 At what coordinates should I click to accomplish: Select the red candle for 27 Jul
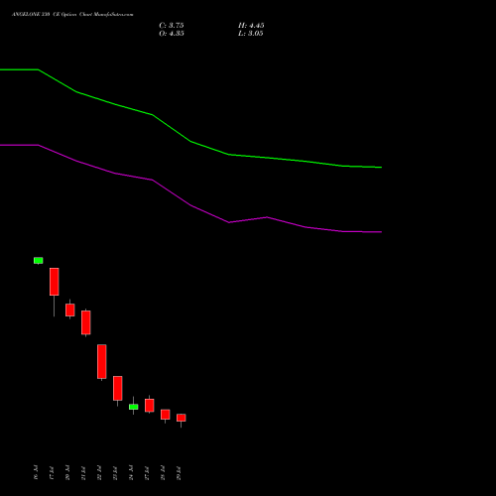[x=150, y=406]
